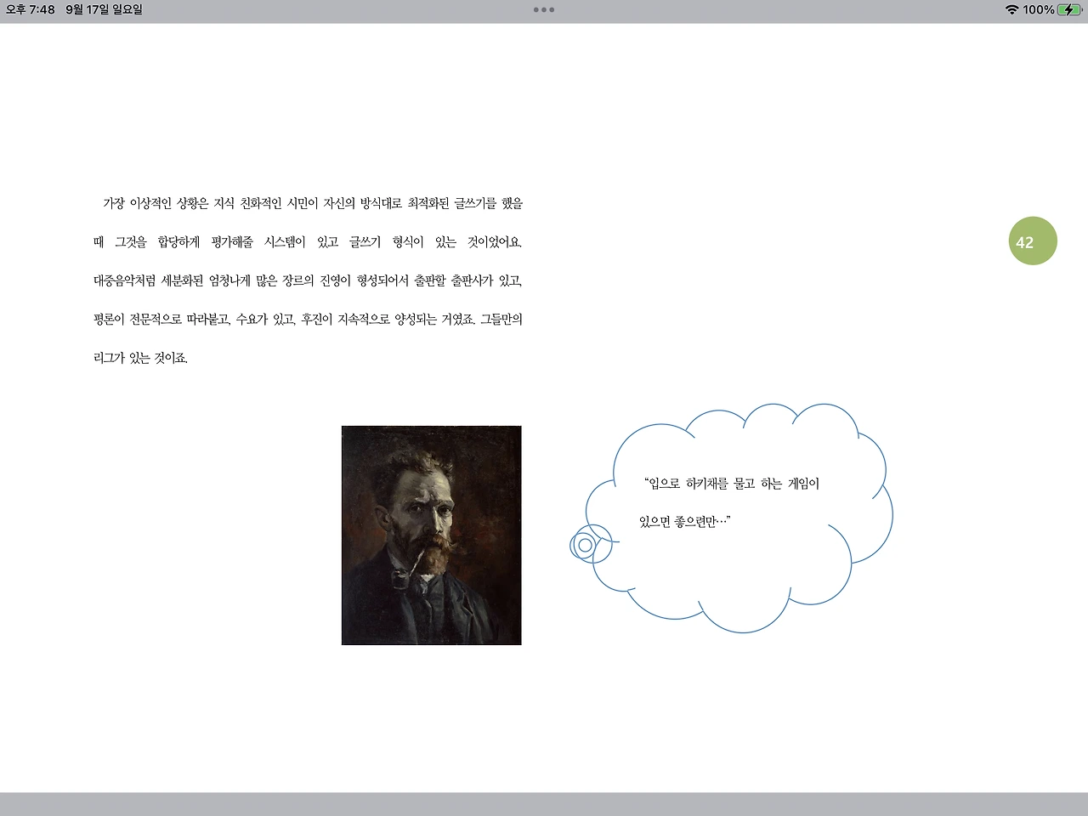The image size is (1088, 816).
Task: Open the iPad multitasking menu via three dots
Action: pos(543,10)
